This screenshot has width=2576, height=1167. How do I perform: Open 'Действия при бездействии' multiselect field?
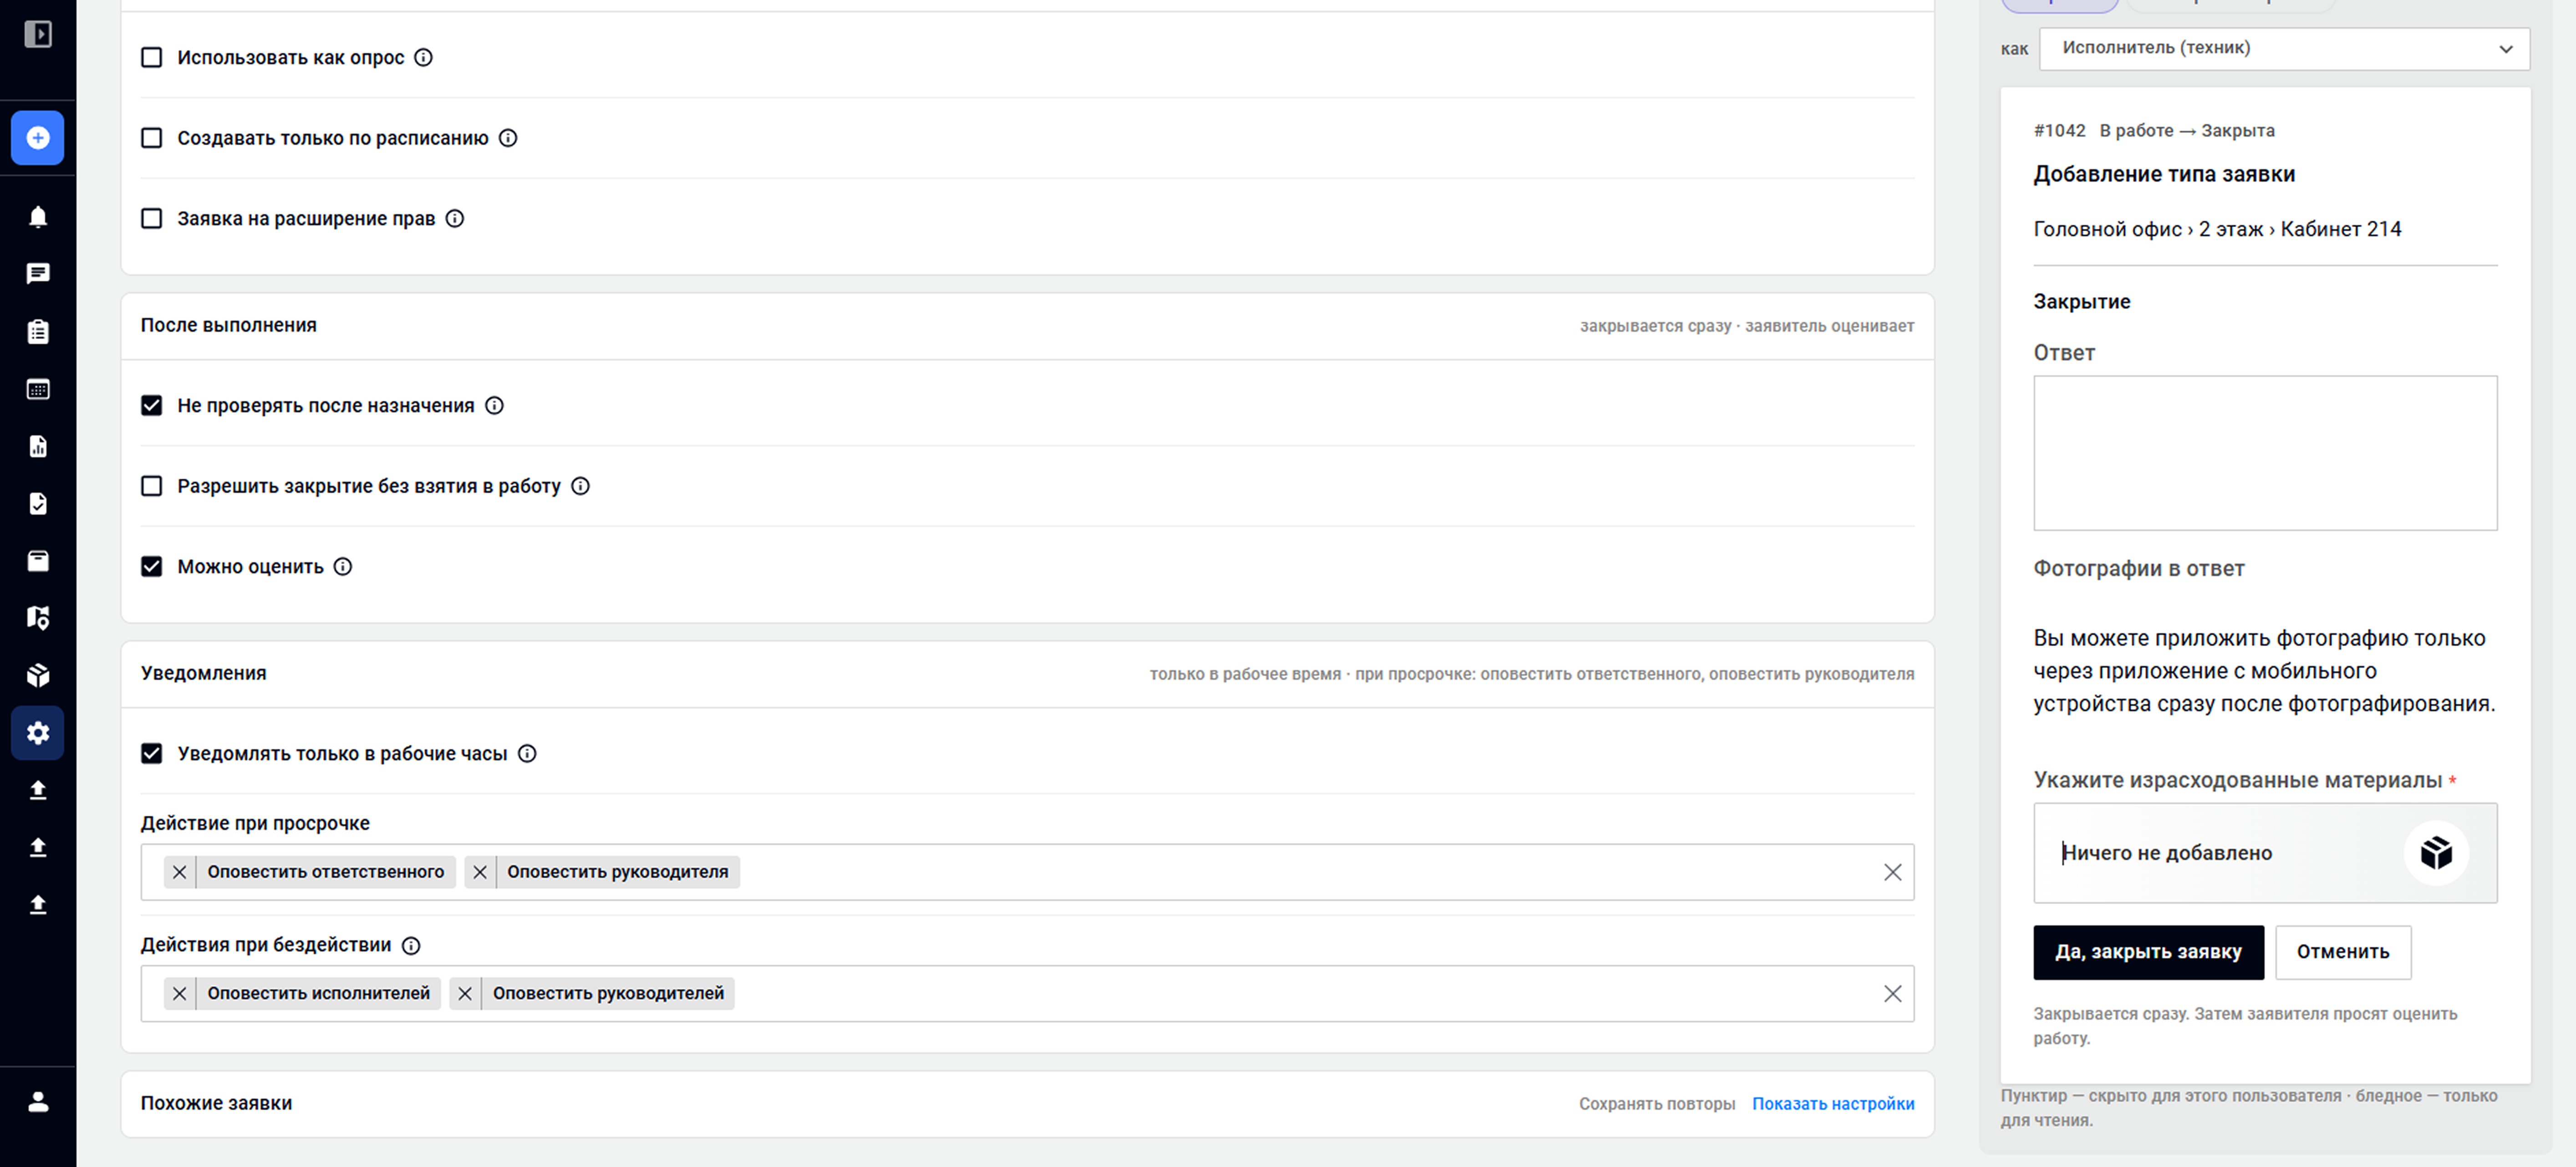(x=1027, y=993)
